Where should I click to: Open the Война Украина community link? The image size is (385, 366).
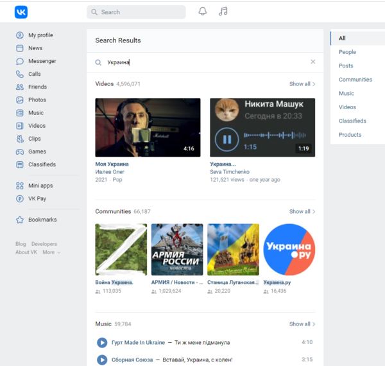114,283
